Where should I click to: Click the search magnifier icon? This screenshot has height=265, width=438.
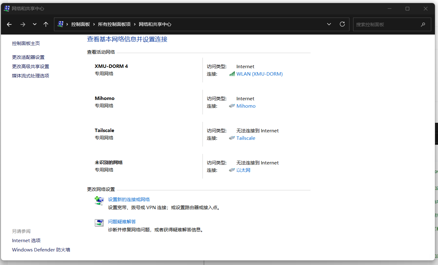tap(423, 24)
